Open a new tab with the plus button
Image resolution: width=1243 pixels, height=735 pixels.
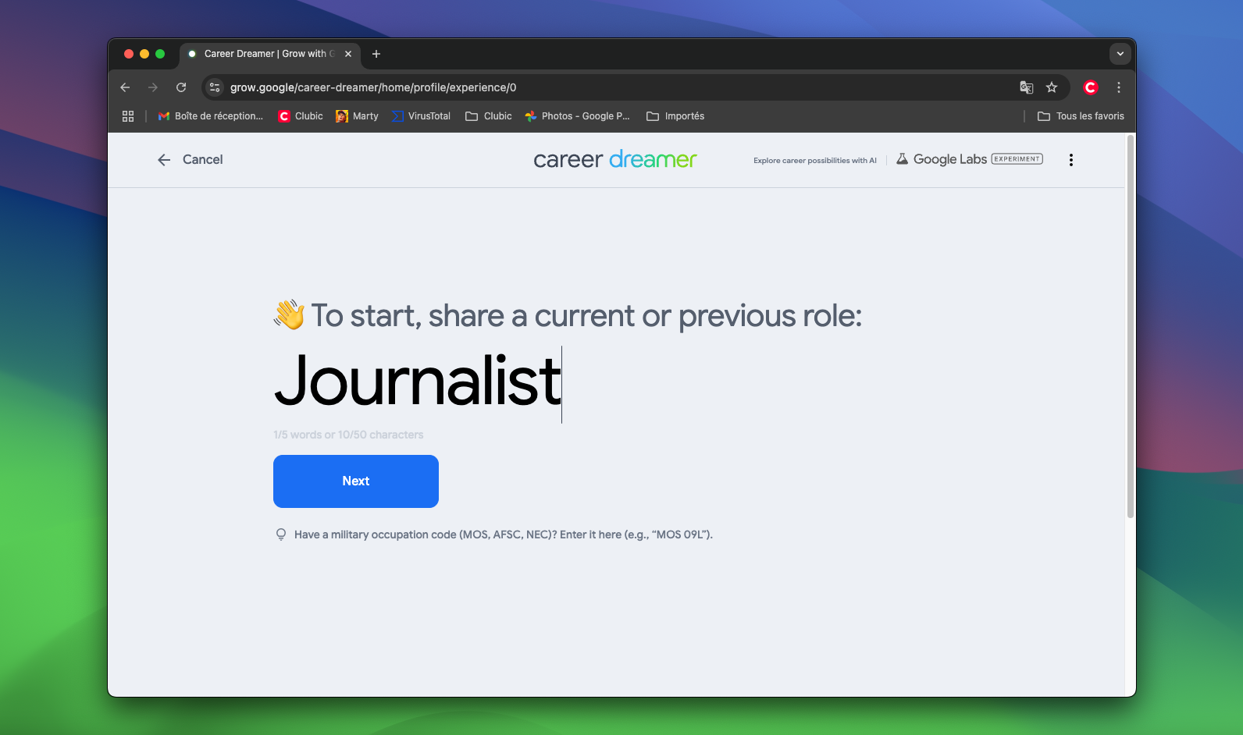(376, 54)
